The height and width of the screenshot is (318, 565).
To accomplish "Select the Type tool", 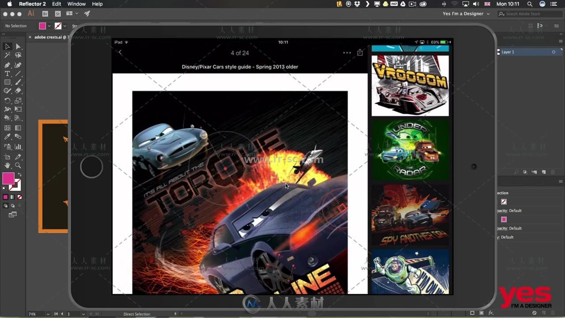I will 8,73.
